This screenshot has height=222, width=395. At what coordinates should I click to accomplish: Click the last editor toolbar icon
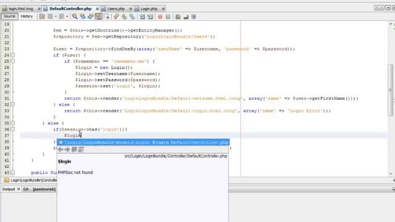pos(193,17)
